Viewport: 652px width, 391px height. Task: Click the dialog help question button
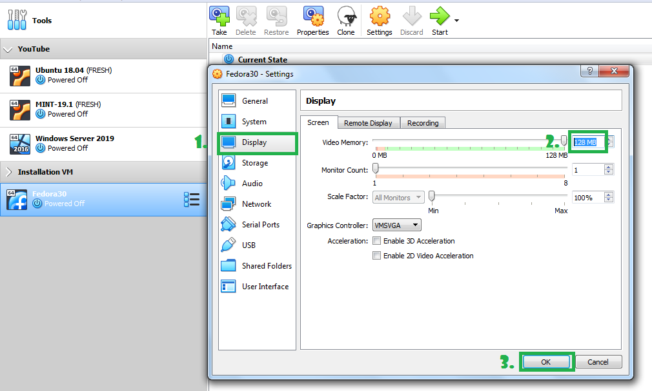tap(589, 71)
